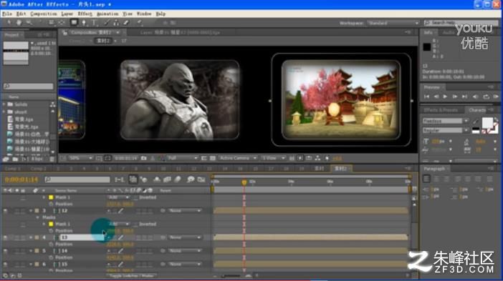Select the Zoom magnifier tool
Viewport: 503px width, 281px height.
(x=29, y=22)
